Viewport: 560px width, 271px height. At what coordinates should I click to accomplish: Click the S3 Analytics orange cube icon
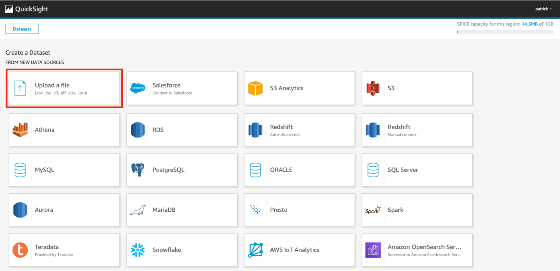coord(255,88)
